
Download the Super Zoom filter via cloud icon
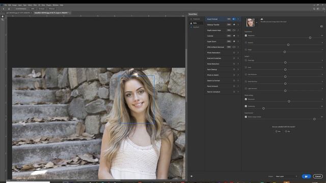pyautogui.click(x=234, y=42)
